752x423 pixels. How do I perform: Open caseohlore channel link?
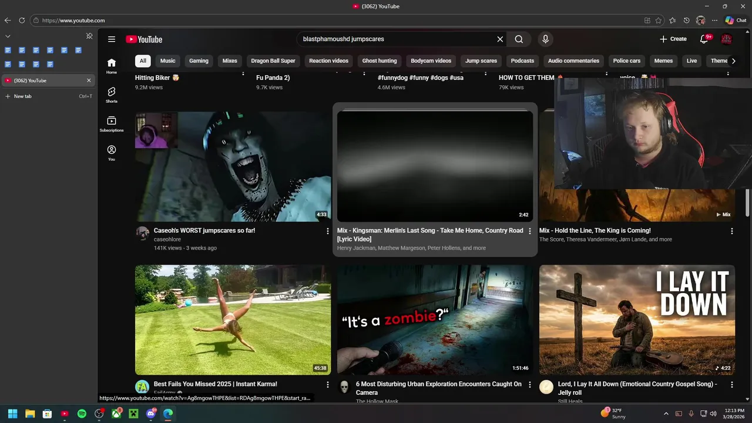167,239
